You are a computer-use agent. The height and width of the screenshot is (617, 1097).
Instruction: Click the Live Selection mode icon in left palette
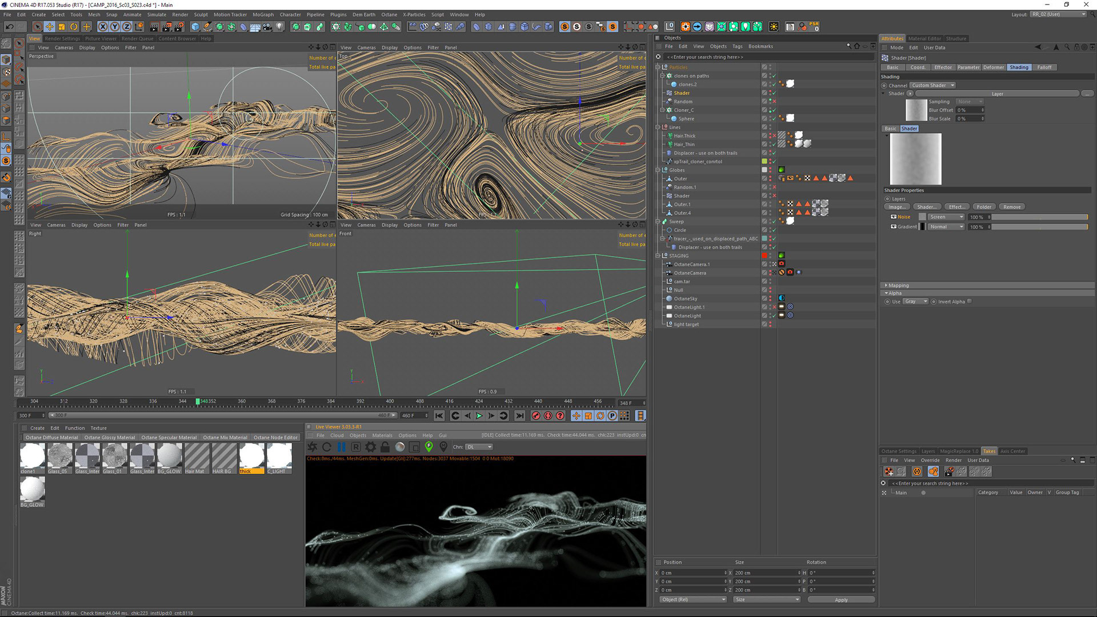coord(19,43)
